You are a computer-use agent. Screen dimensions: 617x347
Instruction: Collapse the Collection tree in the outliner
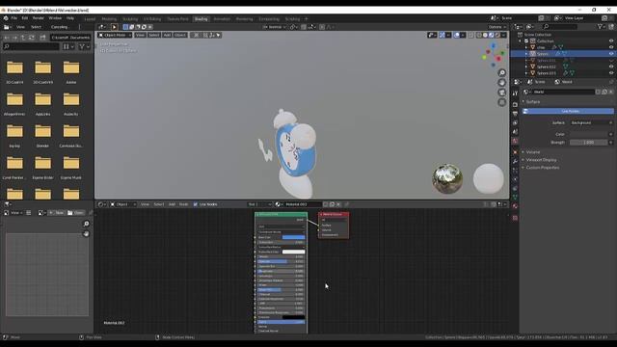pyautogui.click(x=521, y=40)
